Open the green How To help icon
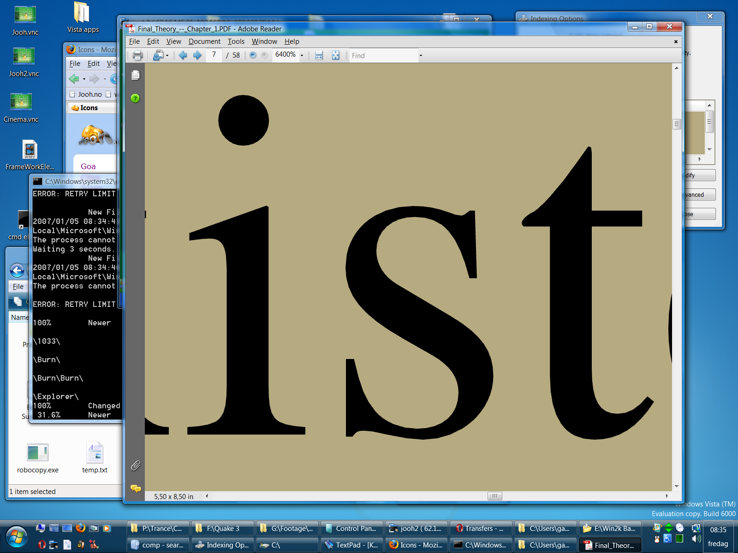 (135, 98)
